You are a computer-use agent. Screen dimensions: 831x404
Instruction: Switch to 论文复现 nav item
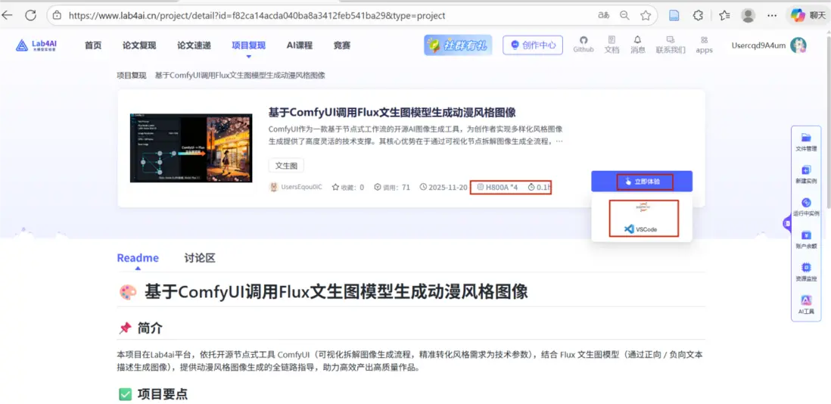139,45
